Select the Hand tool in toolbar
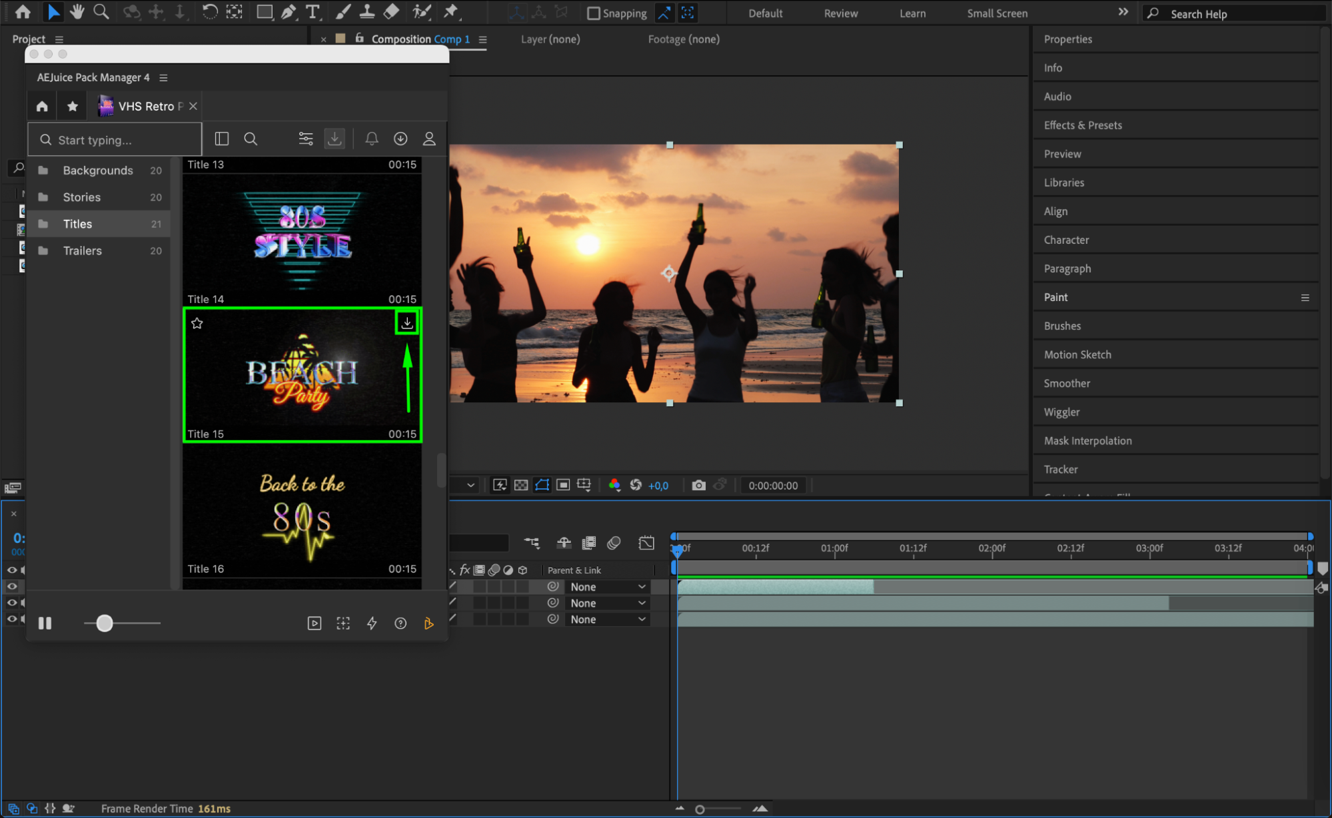1332x818 pixels. pyautogui.click(x=77, y=11)
